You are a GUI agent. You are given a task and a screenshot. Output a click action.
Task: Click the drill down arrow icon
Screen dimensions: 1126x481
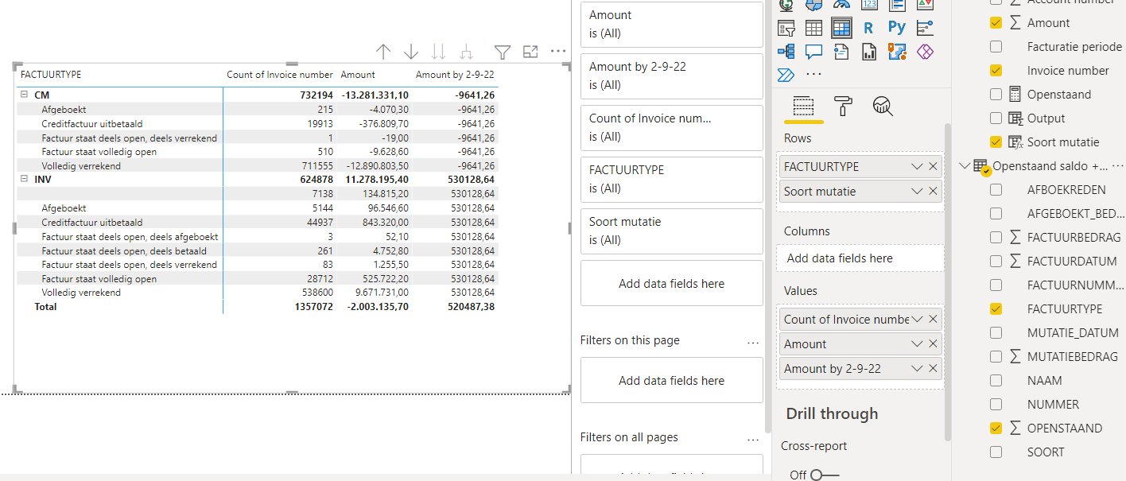411,52
